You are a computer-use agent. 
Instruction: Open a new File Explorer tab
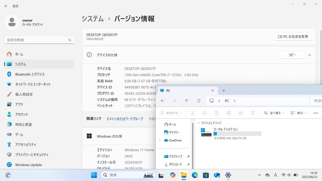click(x=224, y=90)
